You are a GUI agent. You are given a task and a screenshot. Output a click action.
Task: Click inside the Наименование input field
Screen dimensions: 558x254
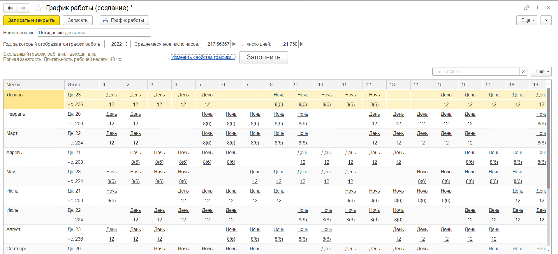click(94, 33)
